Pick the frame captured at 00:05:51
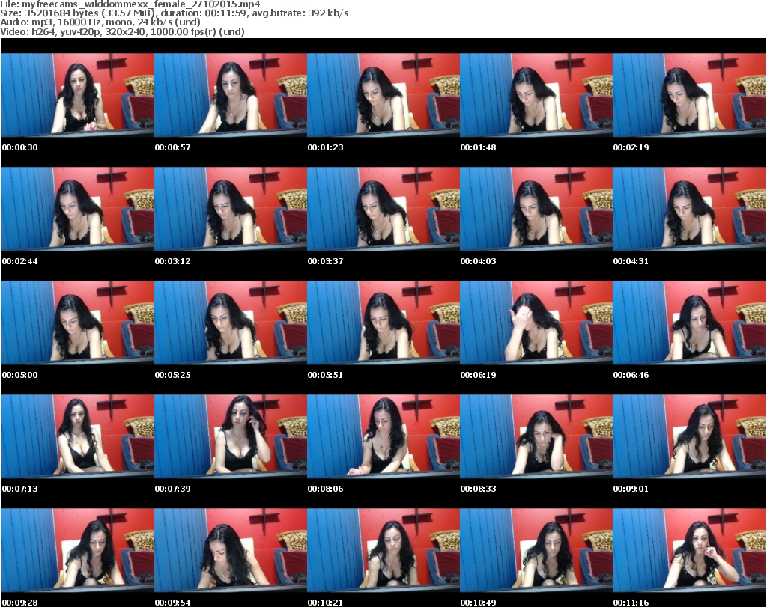This screenshot has height=607, width=767. [383, 323]
